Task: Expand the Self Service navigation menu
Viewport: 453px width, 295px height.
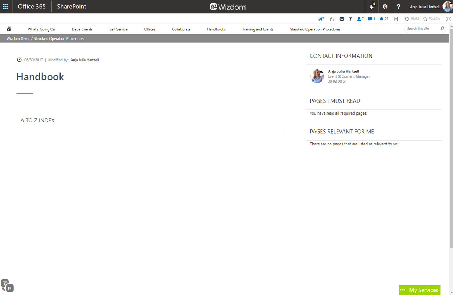Action: tap(118, 29)
